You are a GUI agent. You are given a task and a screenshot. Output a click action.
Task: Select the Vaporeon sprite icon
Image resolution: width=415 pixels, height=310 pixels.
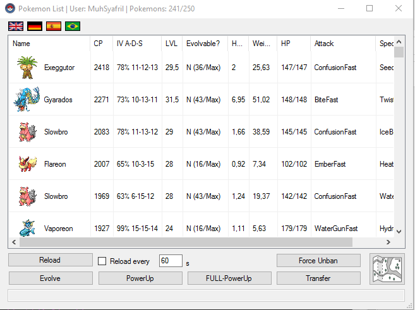(27, 228)
